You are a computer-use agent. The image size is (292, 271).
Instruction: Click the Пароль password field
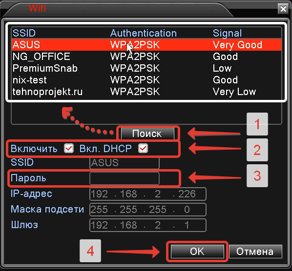[x=125, y=178]
